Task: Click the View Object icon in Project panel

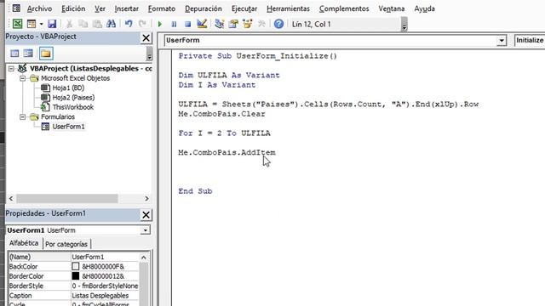Action: tap(28, 54)
